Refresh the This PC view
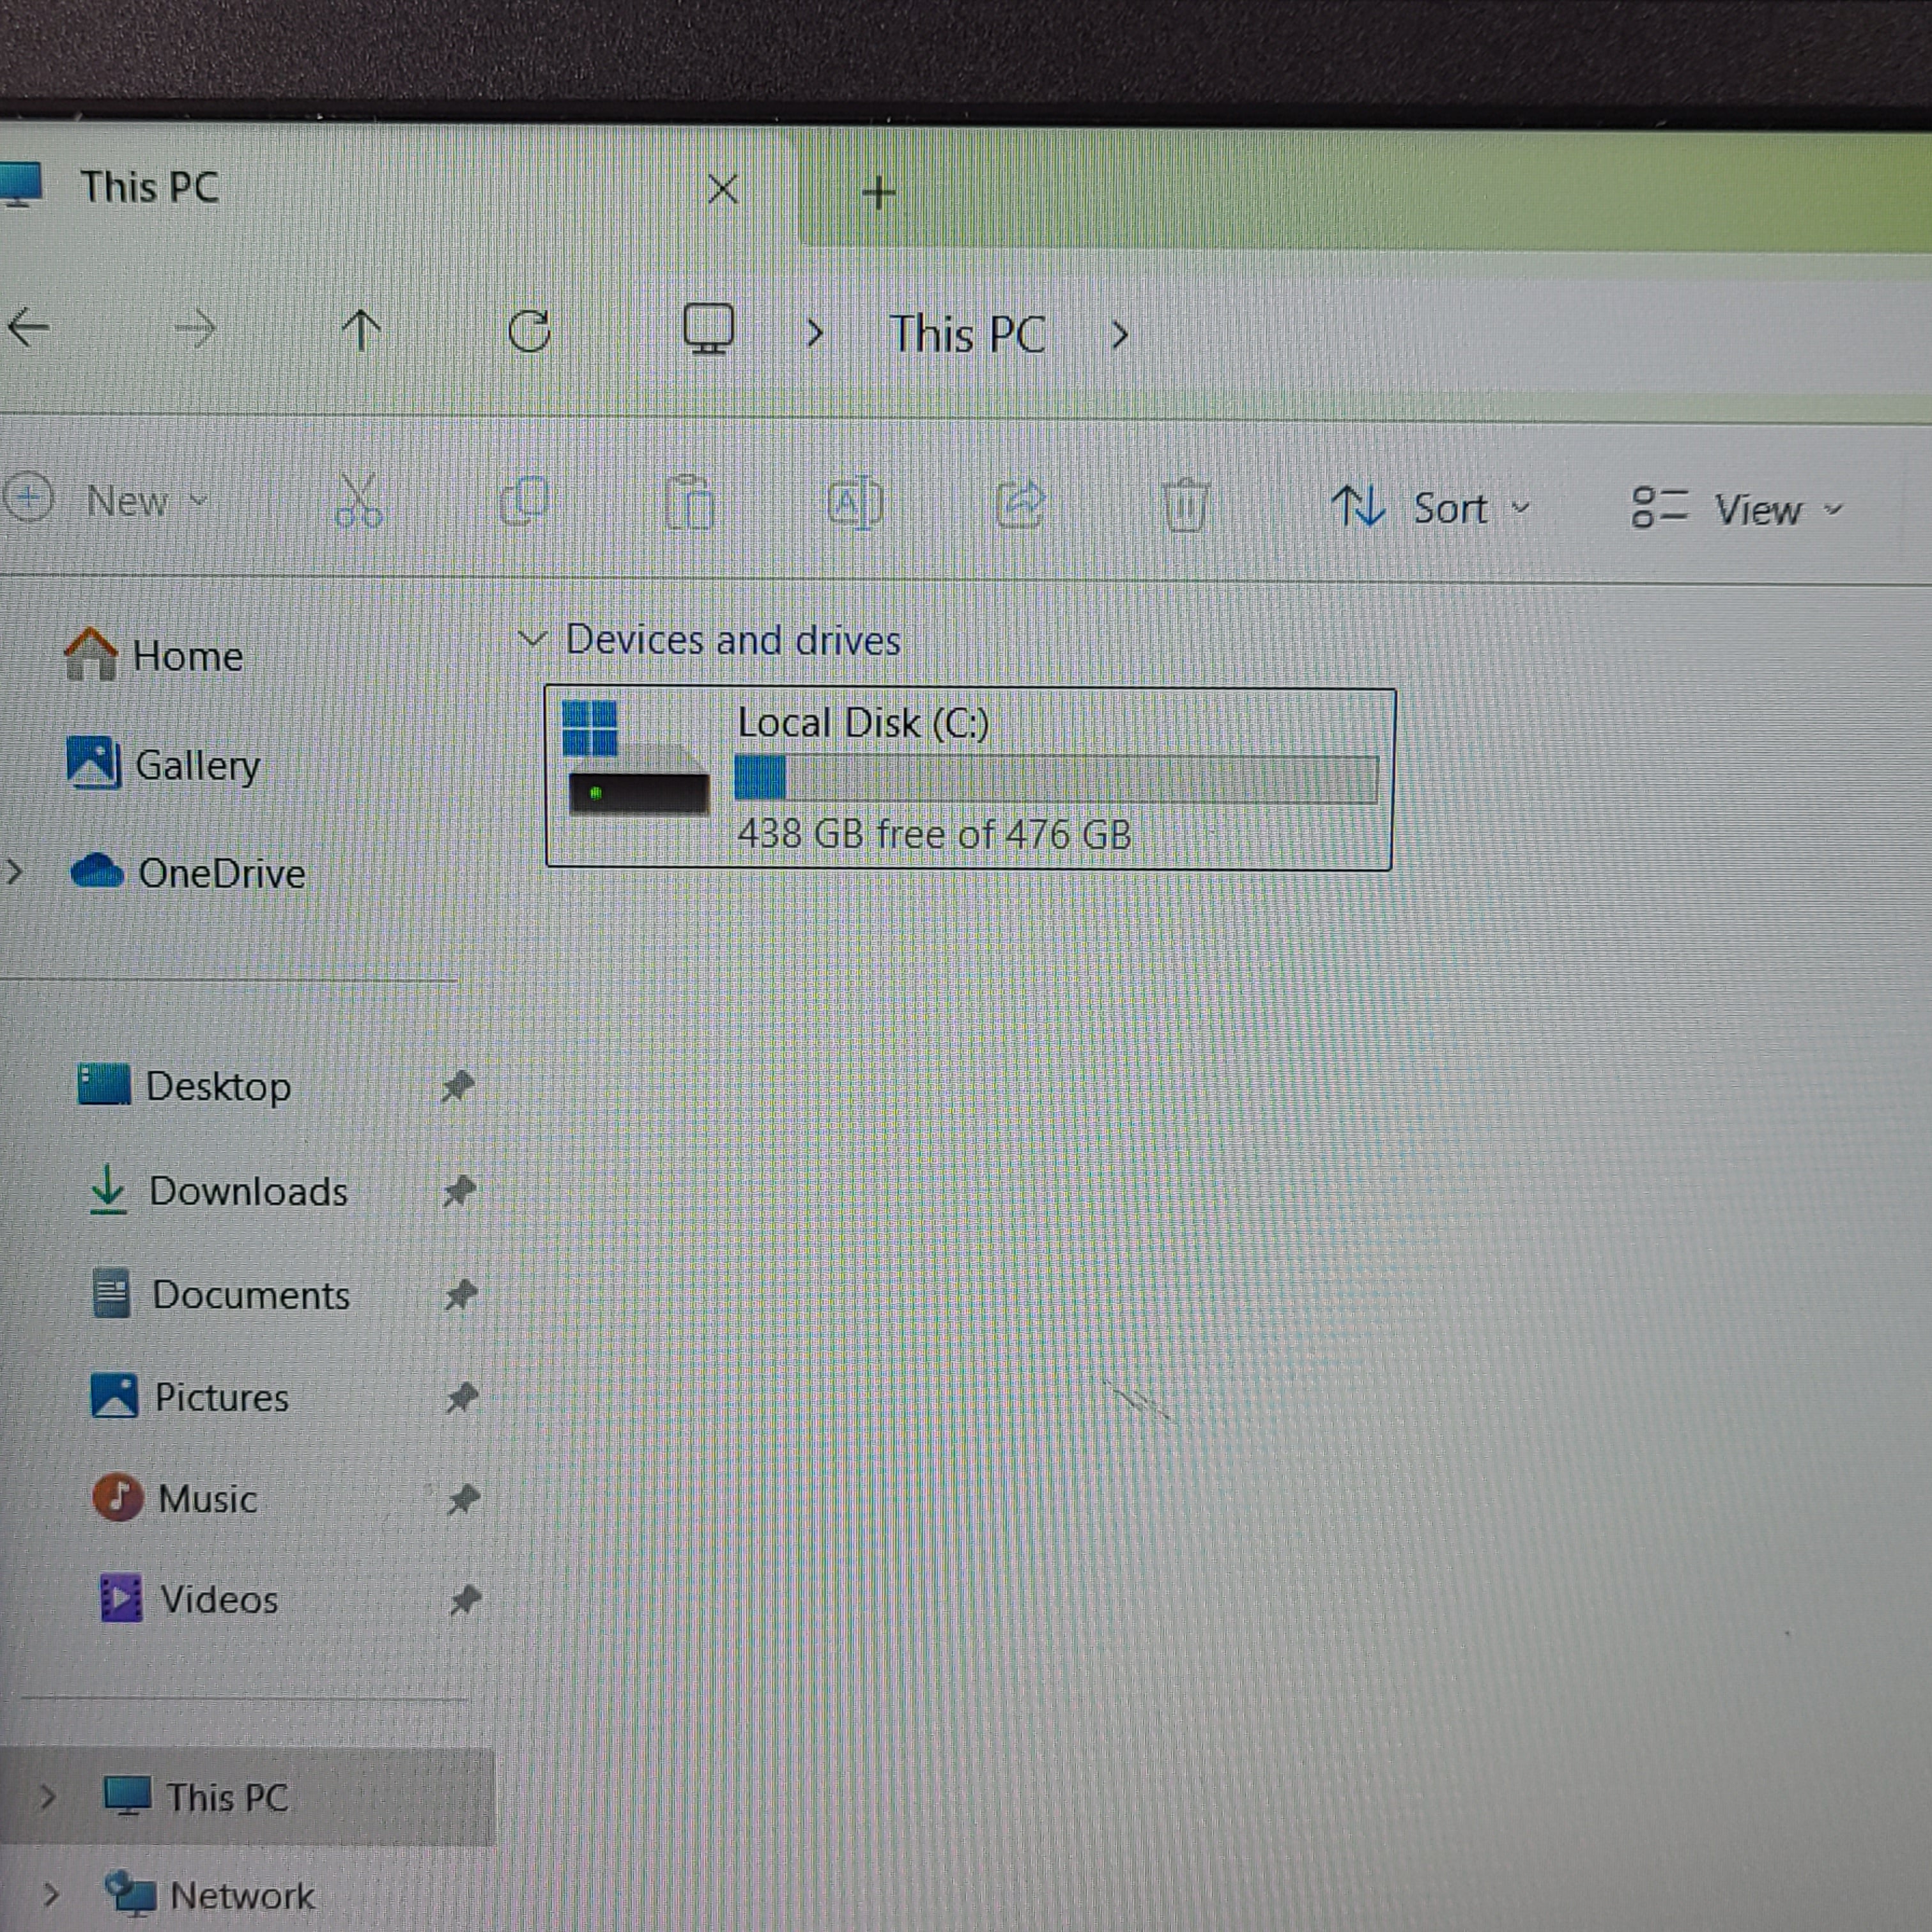Viewport: 1932px width, 1932px height. (529, 331)
